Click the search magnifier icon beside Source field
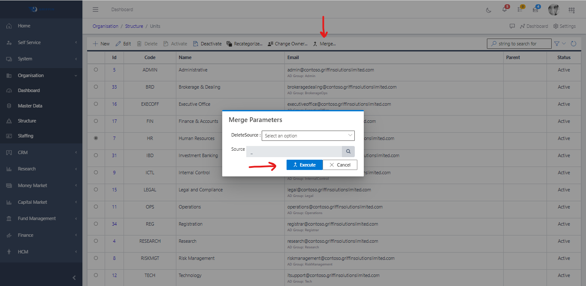 click(x=348, y=152)
